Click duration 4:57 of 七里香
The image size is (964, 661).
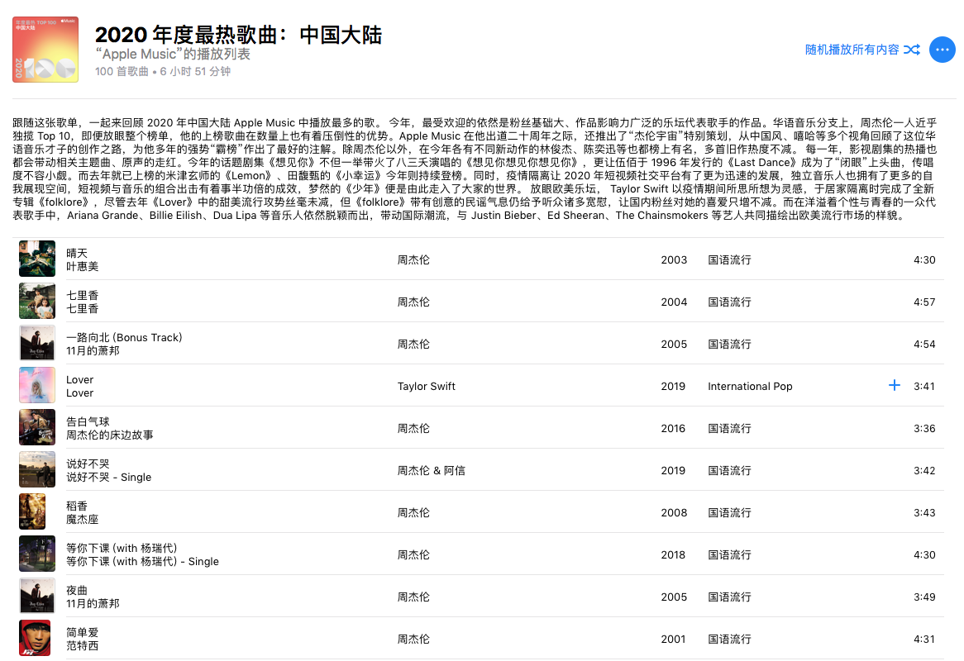tap(924, 302)
